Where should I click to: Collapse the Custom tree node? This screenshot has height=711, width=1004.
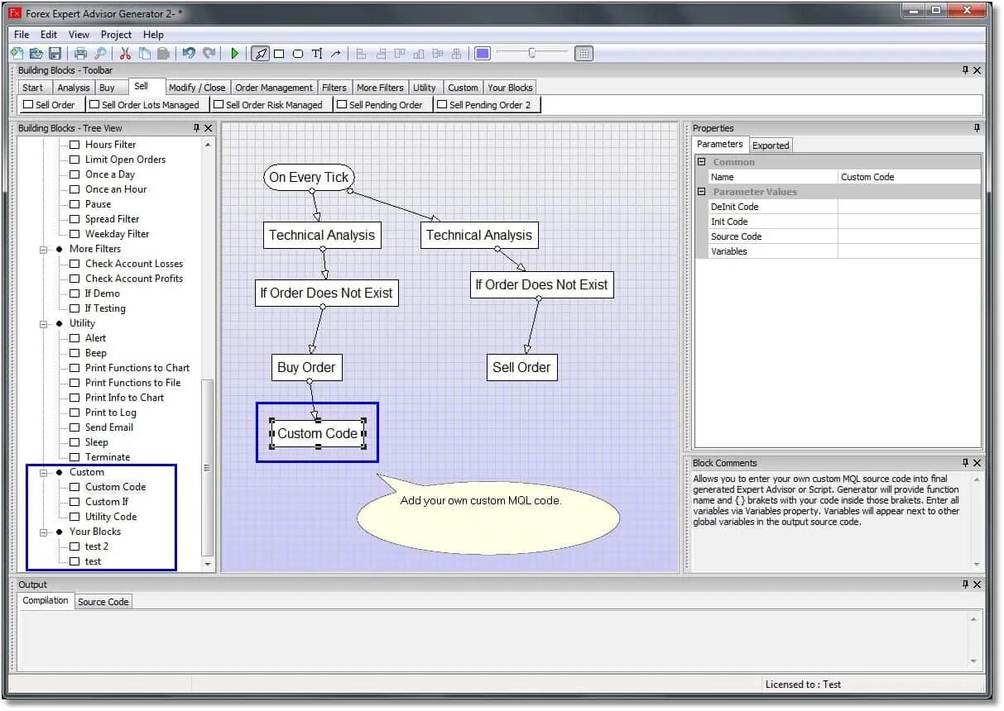click(x=44, y=472)
